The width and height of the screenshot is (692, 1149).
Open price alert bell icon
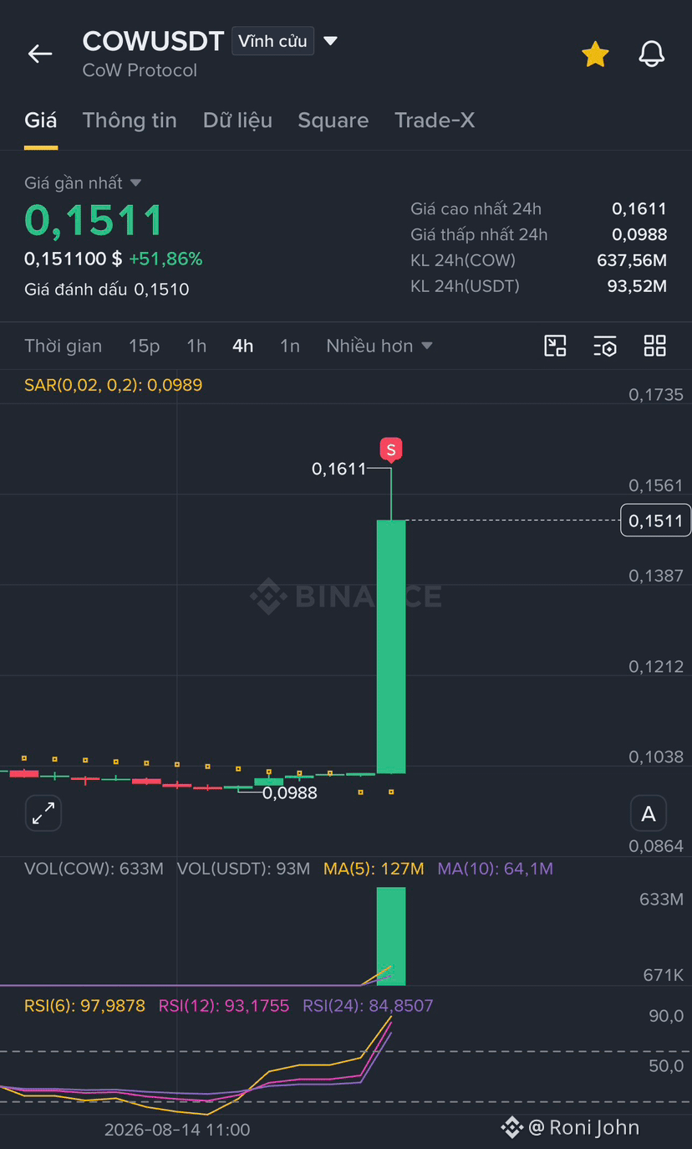click(x=651, y=54)
